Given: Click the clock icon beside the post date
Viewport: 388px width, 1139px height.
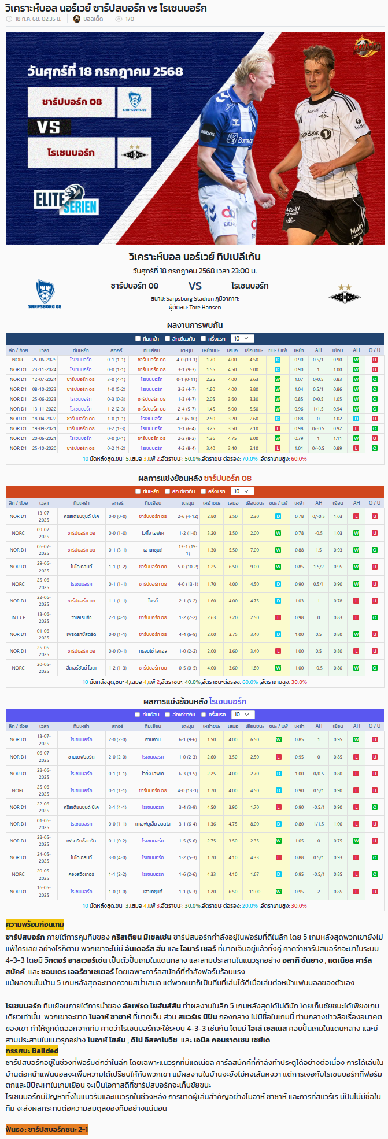Looking at the screenshot, I should (9, 19).
